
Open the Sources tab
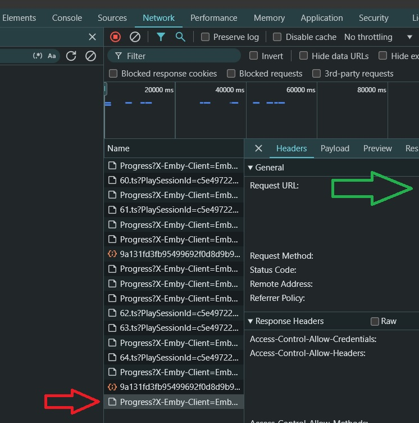pyautogui.click(x=112, y=18)
